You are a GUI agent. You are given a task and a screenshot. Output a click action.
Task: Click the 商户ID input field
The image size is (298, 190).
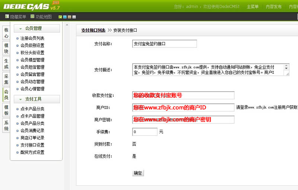(183, 107)
